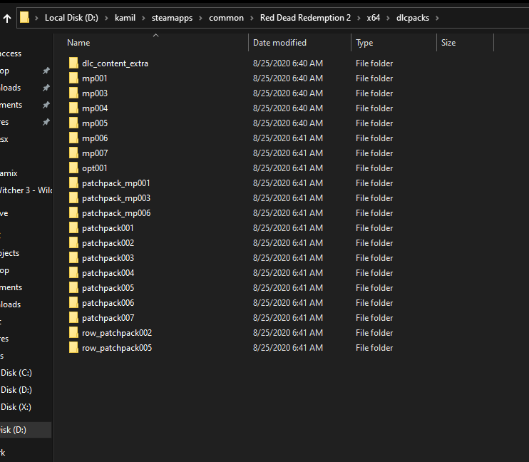Screen dimensions: 529x462
Task: Click mp006 date 8/25/2020 6:41 AM
Action: point(288,138)
